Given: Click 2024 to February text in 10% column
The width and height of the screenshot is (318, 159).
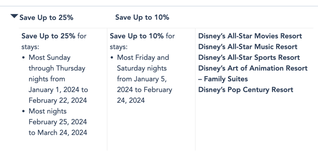Looking at the screenshot, I should pyautogui.click(x=144, y=90).
